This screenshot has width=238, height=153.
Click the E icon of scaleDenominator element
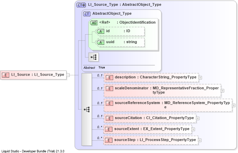tap(109, 88)
